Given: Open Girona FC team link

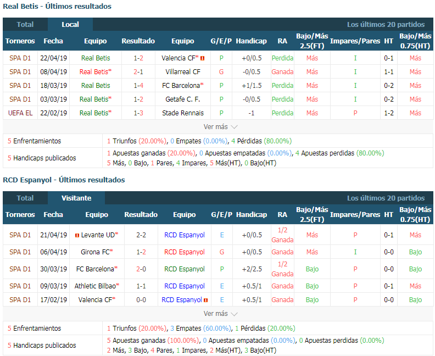Looking at the screenshot, I should [95, 252].
